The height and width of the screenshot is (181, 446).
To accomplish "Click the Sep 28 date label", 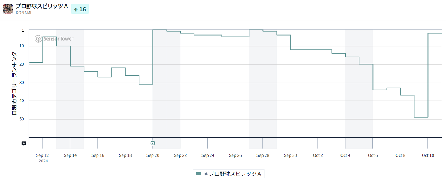I will (x=262, y=155).
